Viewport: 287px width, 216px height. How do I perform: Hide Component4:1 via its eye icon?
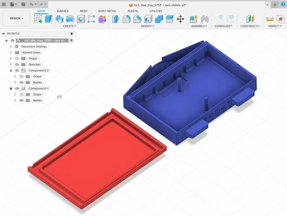pos(17,89)
